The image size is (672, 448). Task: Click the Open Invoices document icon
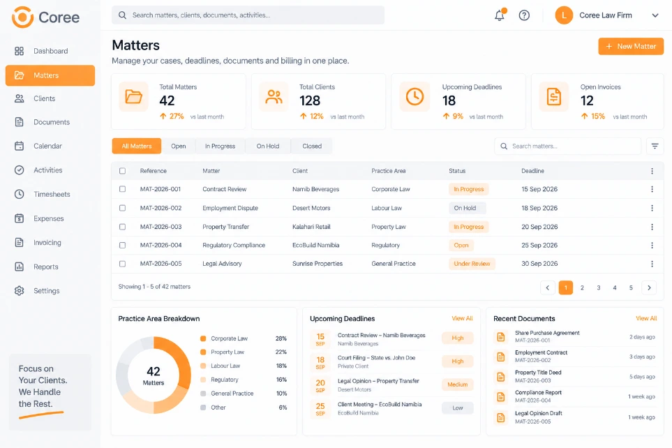pos(553,96)
